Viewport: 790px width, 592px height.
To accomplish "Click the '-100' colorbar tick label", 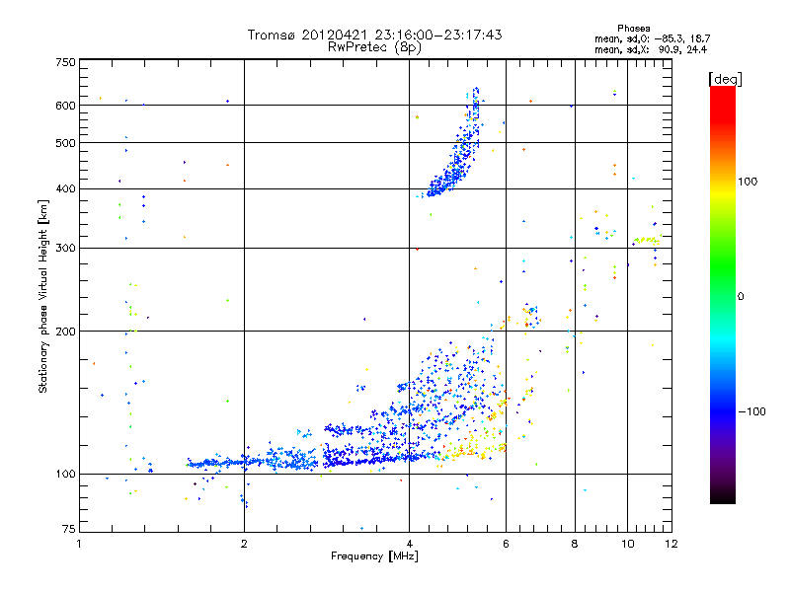I will pyautogui.click(x=751, y=411).
